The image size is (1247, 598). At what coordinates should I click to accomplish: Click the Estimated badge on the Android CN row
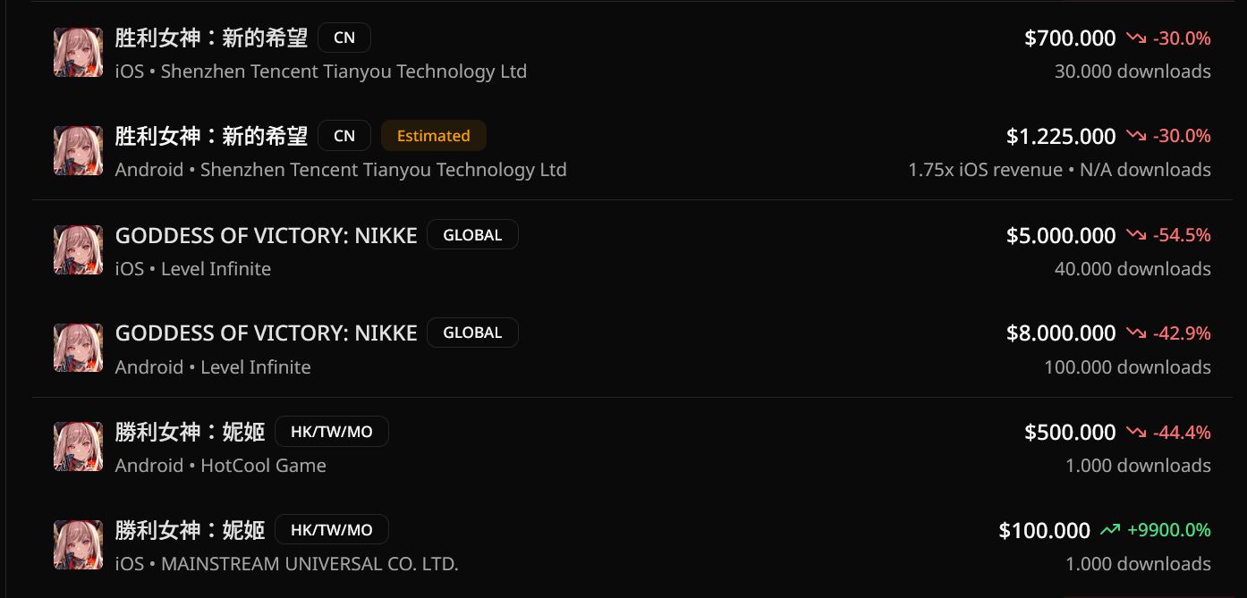point(434,136)
